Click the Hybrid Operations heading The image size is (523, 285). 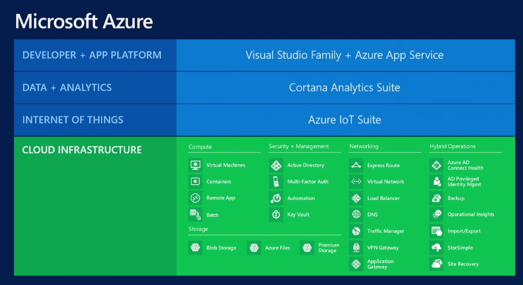pyautogui.click(x=453, y=146)
